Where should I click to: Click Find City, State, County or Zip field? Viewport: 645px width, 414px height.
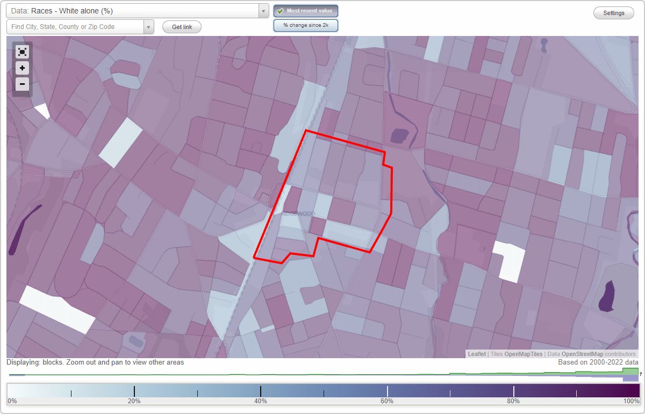tap(75, 27)
